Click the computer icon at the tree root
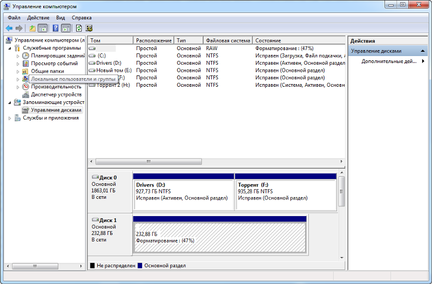The image size is (432, 284). 9,40
